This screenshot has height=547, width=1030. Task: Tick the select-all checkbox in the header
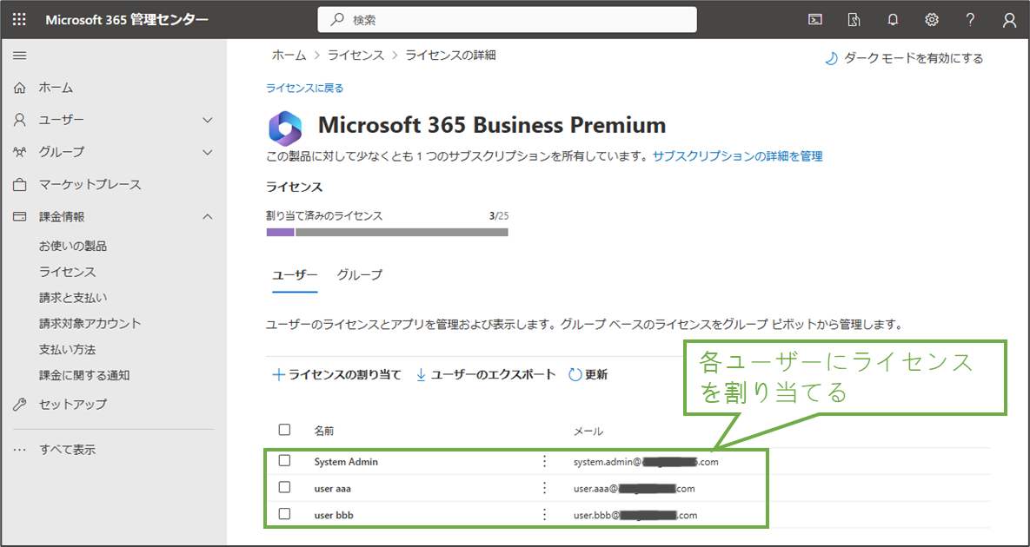tap(284, 430)
